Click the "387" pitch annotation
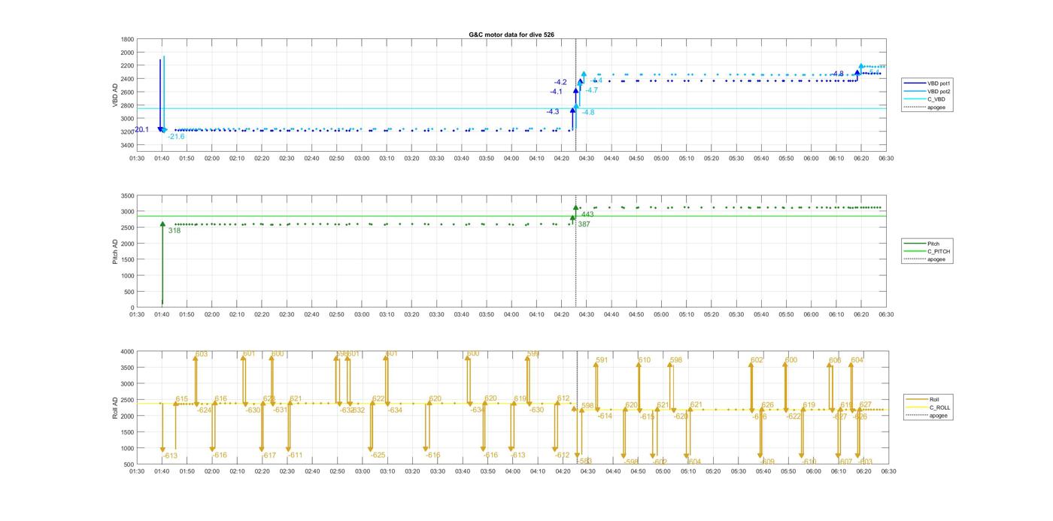This screenshot has height=521, width=1053. point(584,225)
